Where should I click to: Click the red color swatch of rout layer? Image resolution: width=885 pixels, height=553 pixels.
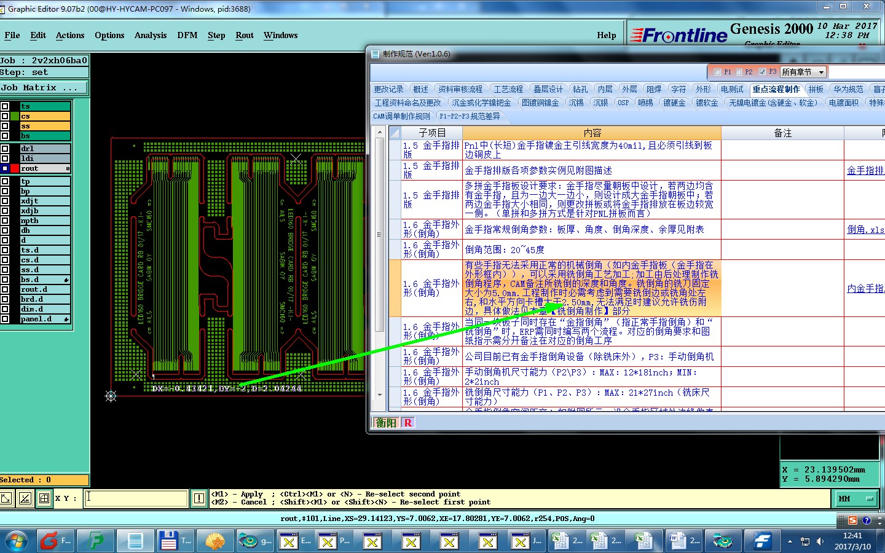coord(15,168)
